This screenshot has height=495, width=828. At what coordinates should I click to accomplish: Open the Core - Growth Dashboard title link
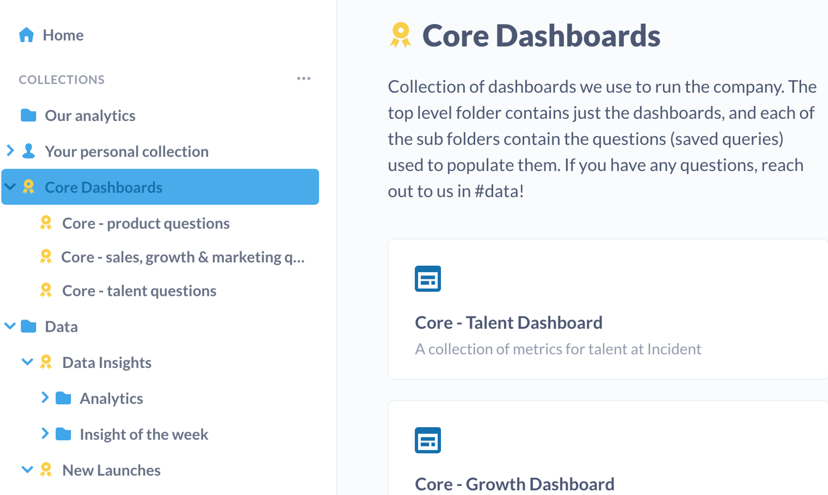coord(515,484)
